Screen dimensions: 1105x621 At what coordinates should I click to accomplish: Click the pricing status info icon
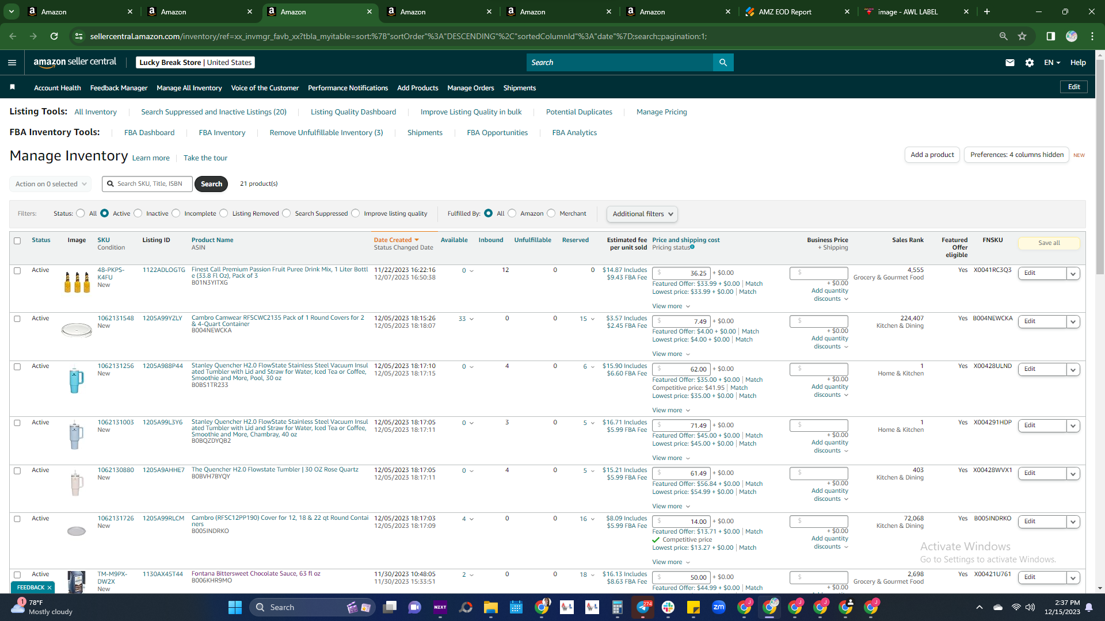tap(692, 247)
